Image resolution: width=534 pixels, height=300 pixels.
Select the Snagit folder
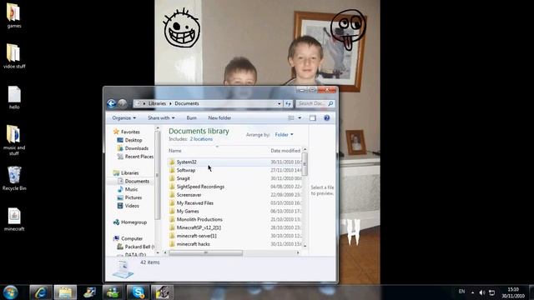coord(183,178)
